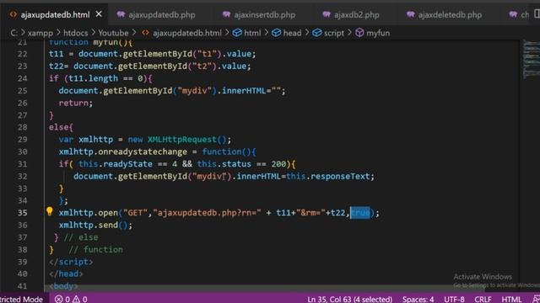
Task: Open the htdocs breadcrumb folder
Action: point(75,33)
